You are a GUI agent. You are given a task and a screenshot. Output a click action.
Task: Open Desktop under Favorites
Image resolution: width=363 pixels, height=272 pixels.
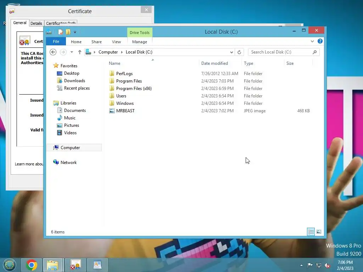[72, 73]
